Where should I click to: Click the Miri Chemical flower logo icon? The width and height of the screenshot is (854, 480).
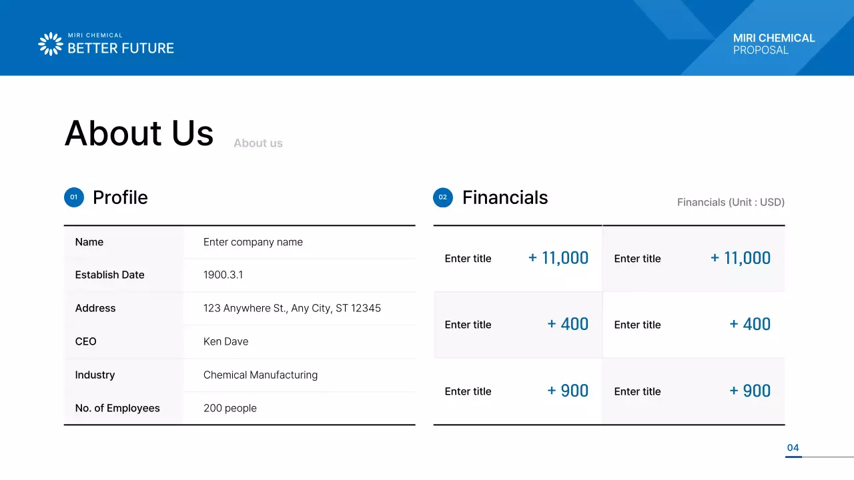(51, 44)
